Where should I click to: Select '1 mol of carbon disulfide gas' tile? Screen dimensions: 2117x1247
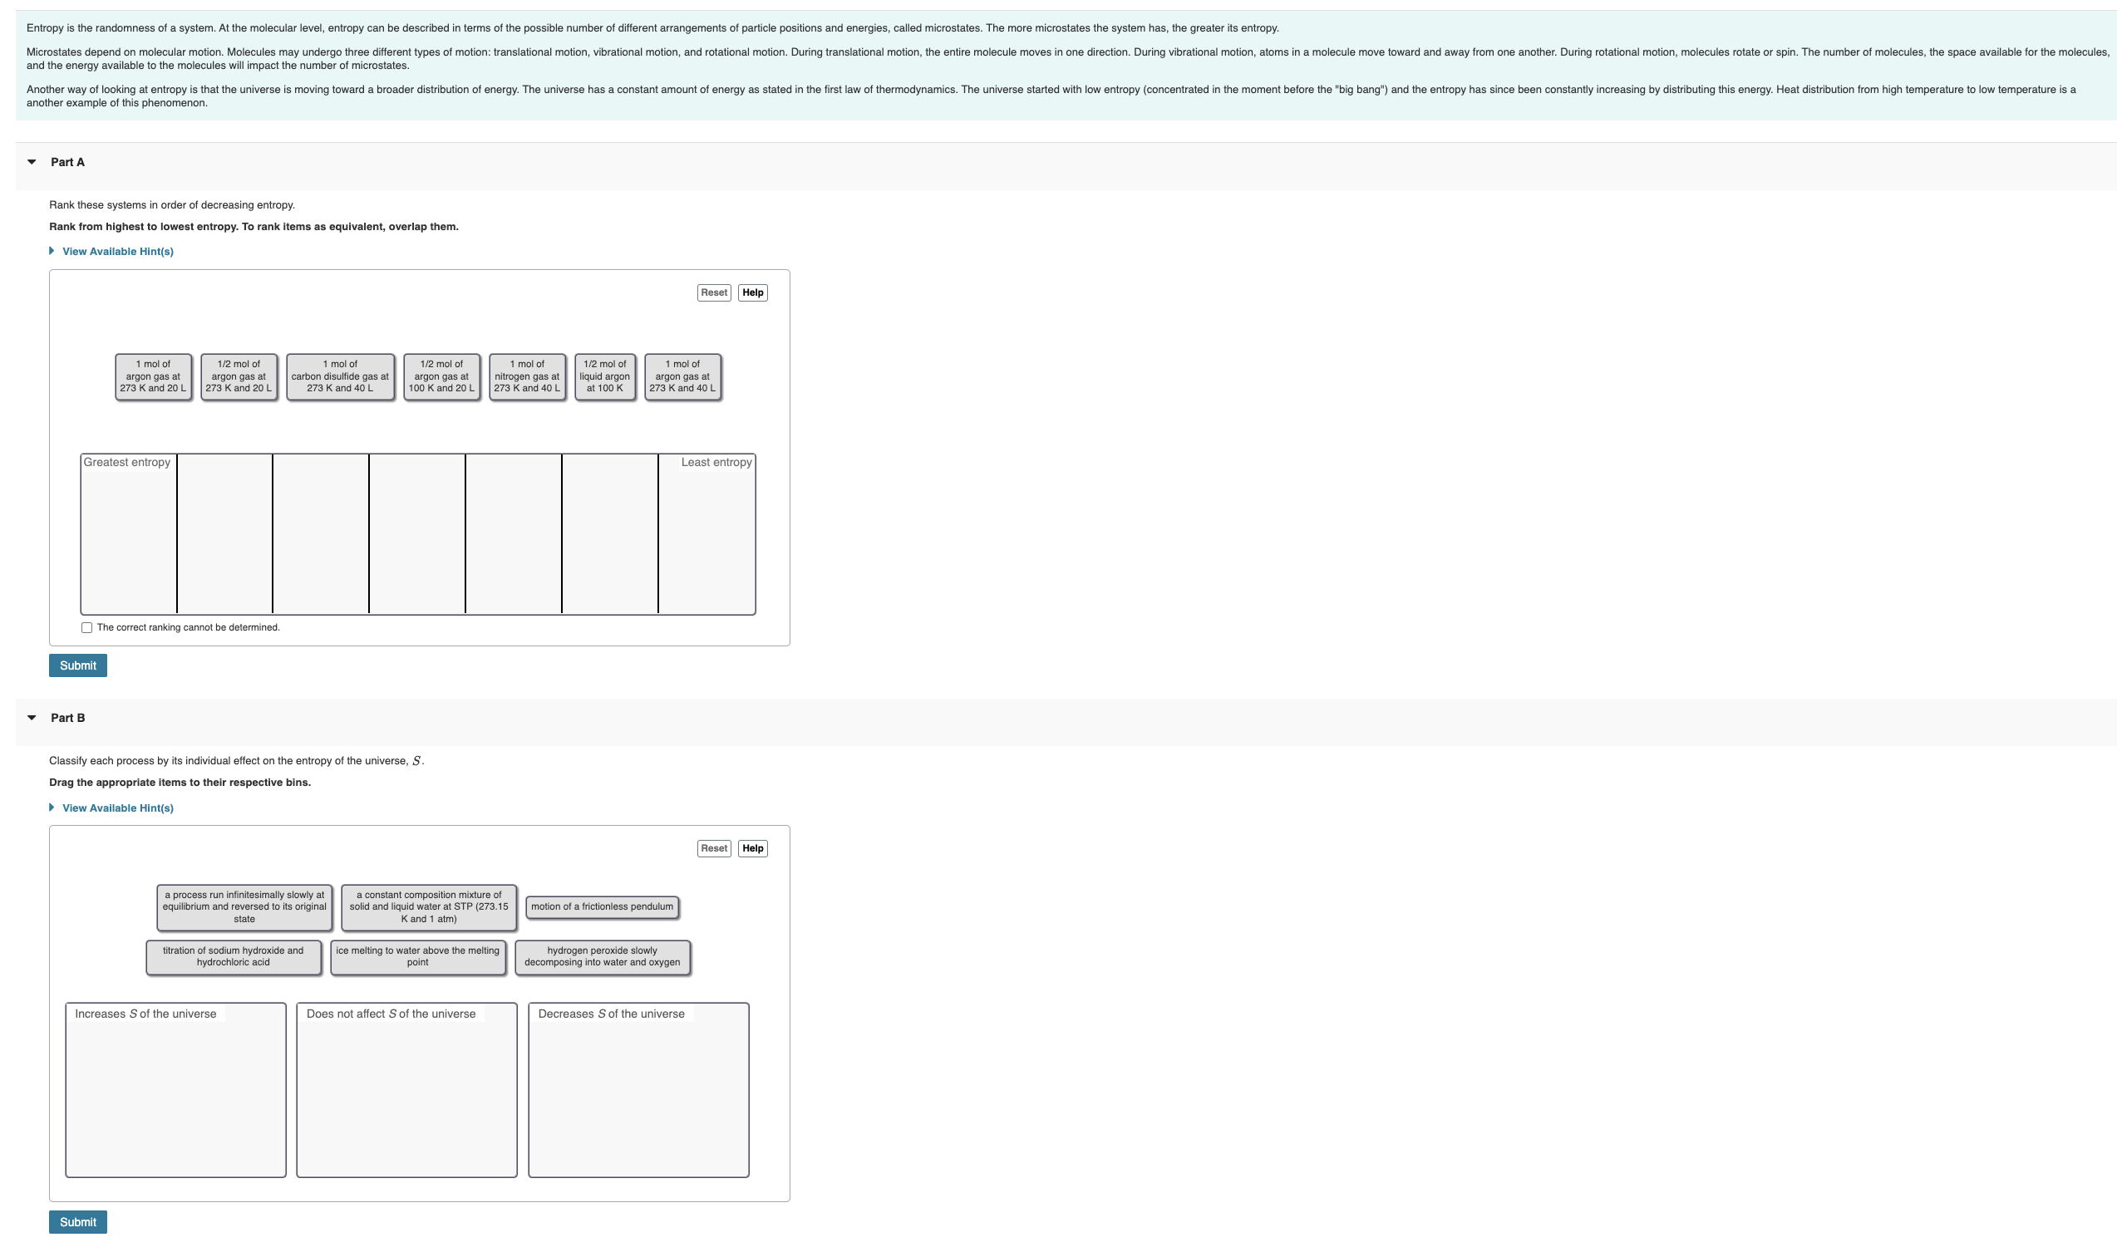tap(339, 376)
